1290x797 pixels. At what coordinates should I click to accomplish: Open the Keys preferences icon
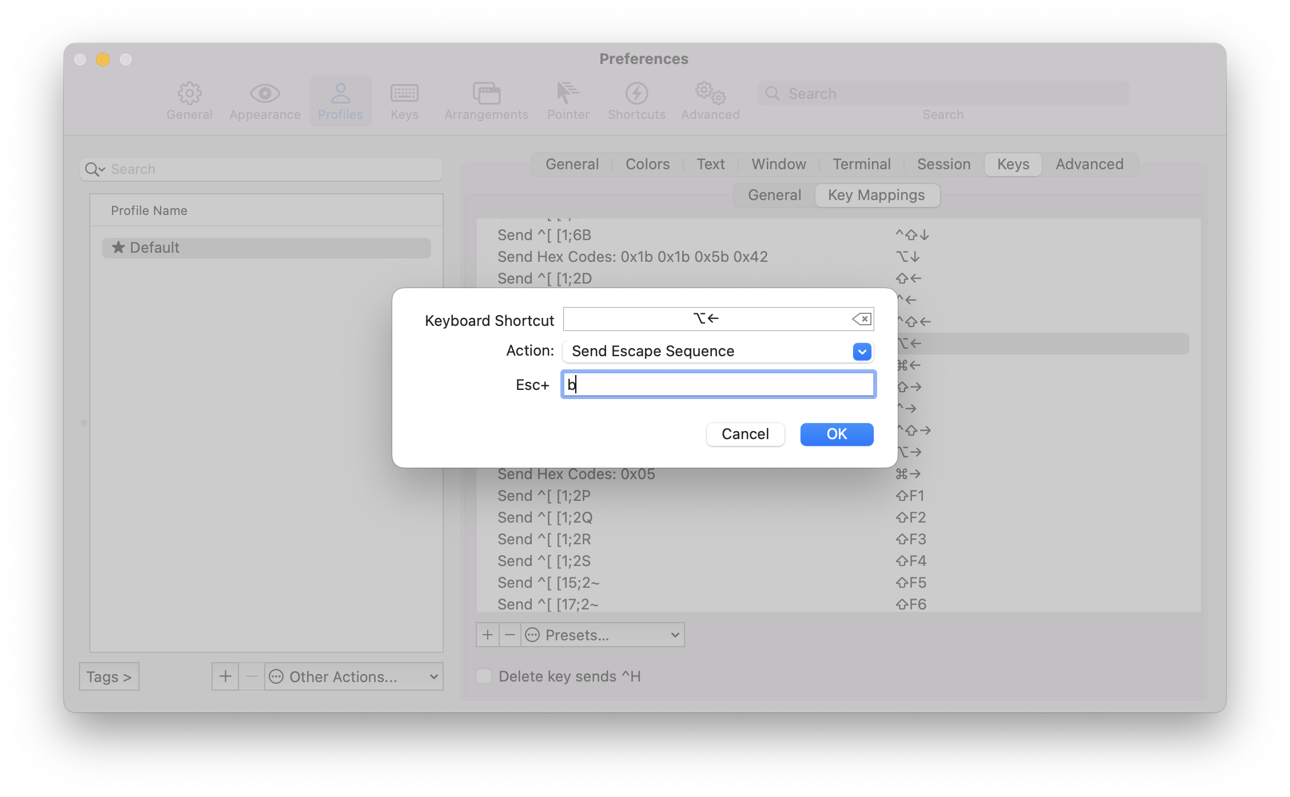point(404,101)
